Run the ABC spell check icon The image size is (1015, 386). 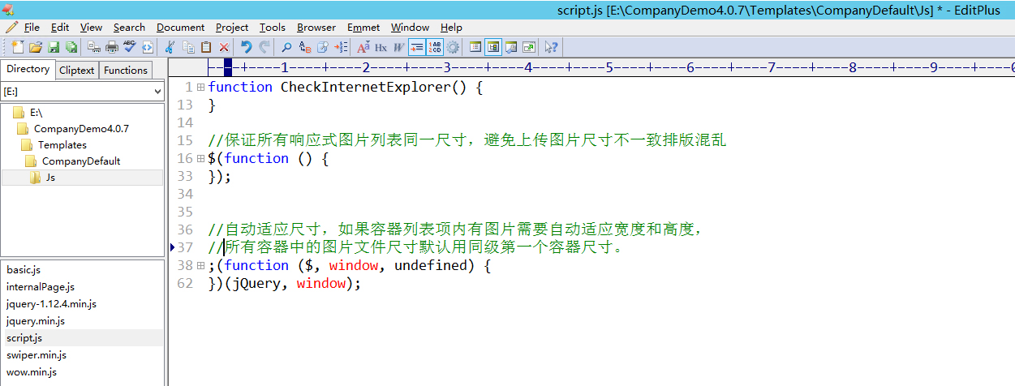coord(129,47)
